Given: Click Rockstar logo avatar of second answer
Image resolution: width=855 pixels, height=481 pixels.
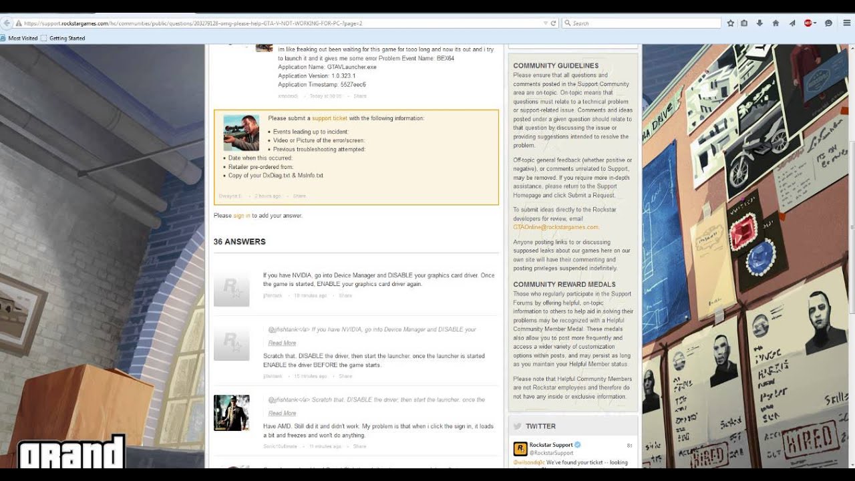Looking at the screenshot, I should point(231,343).
